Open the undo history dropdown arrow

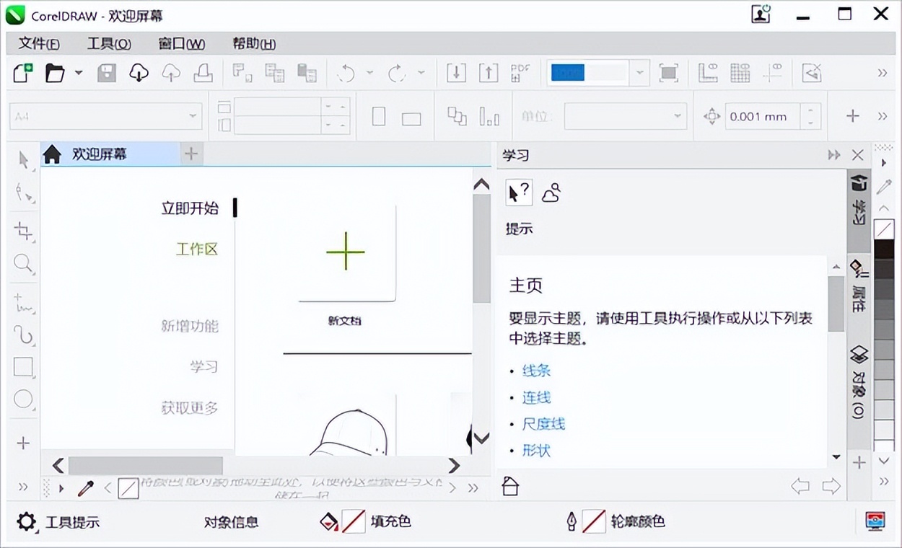[x=370, y=73]
